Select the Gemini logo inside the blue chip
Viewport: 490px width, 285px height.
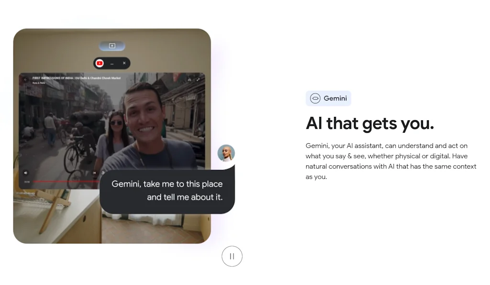[x=316, y=98]
